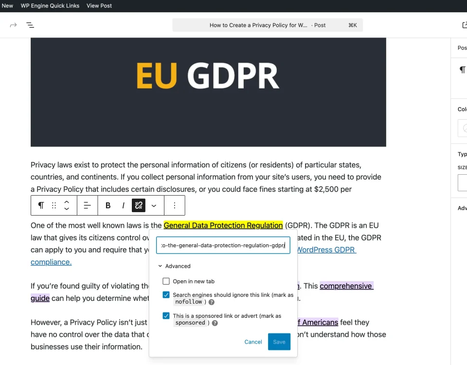Open WP Engine Quick Links menu
Image resolution: width=467 pixels, height=365 pixels.
(50, 6)
